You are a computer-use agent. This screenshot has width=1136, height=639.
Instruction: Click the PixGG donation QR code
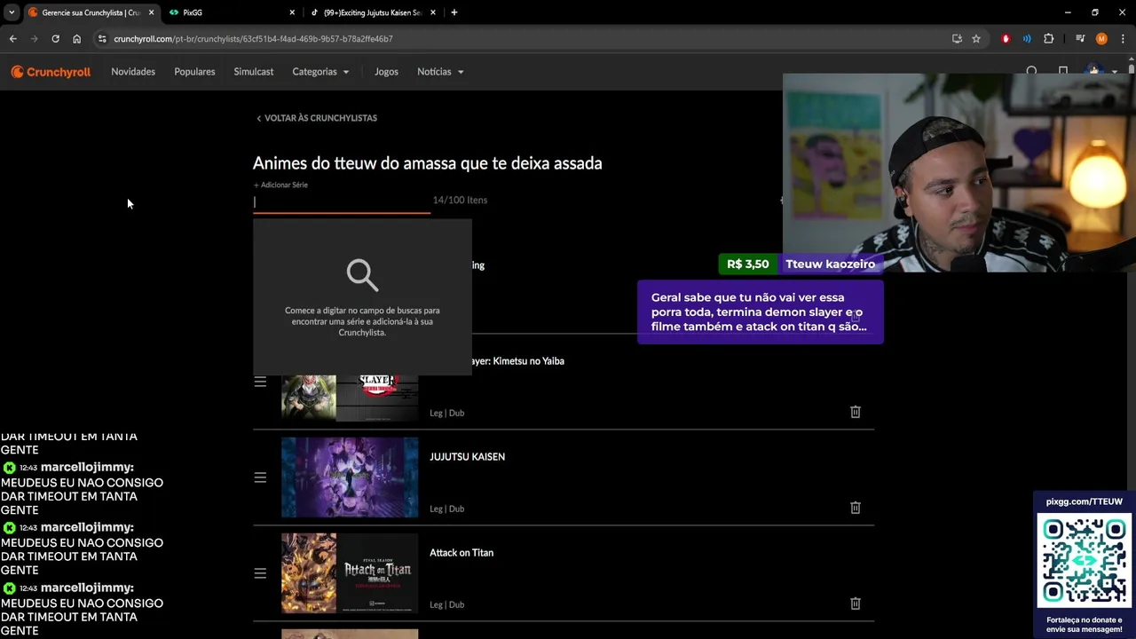pyautogui.click(x=1085, y=561)
